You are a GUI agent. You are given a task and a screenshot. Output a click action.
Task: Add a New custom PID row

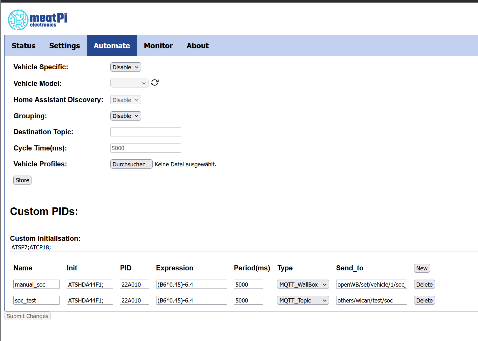pos(422,268)
